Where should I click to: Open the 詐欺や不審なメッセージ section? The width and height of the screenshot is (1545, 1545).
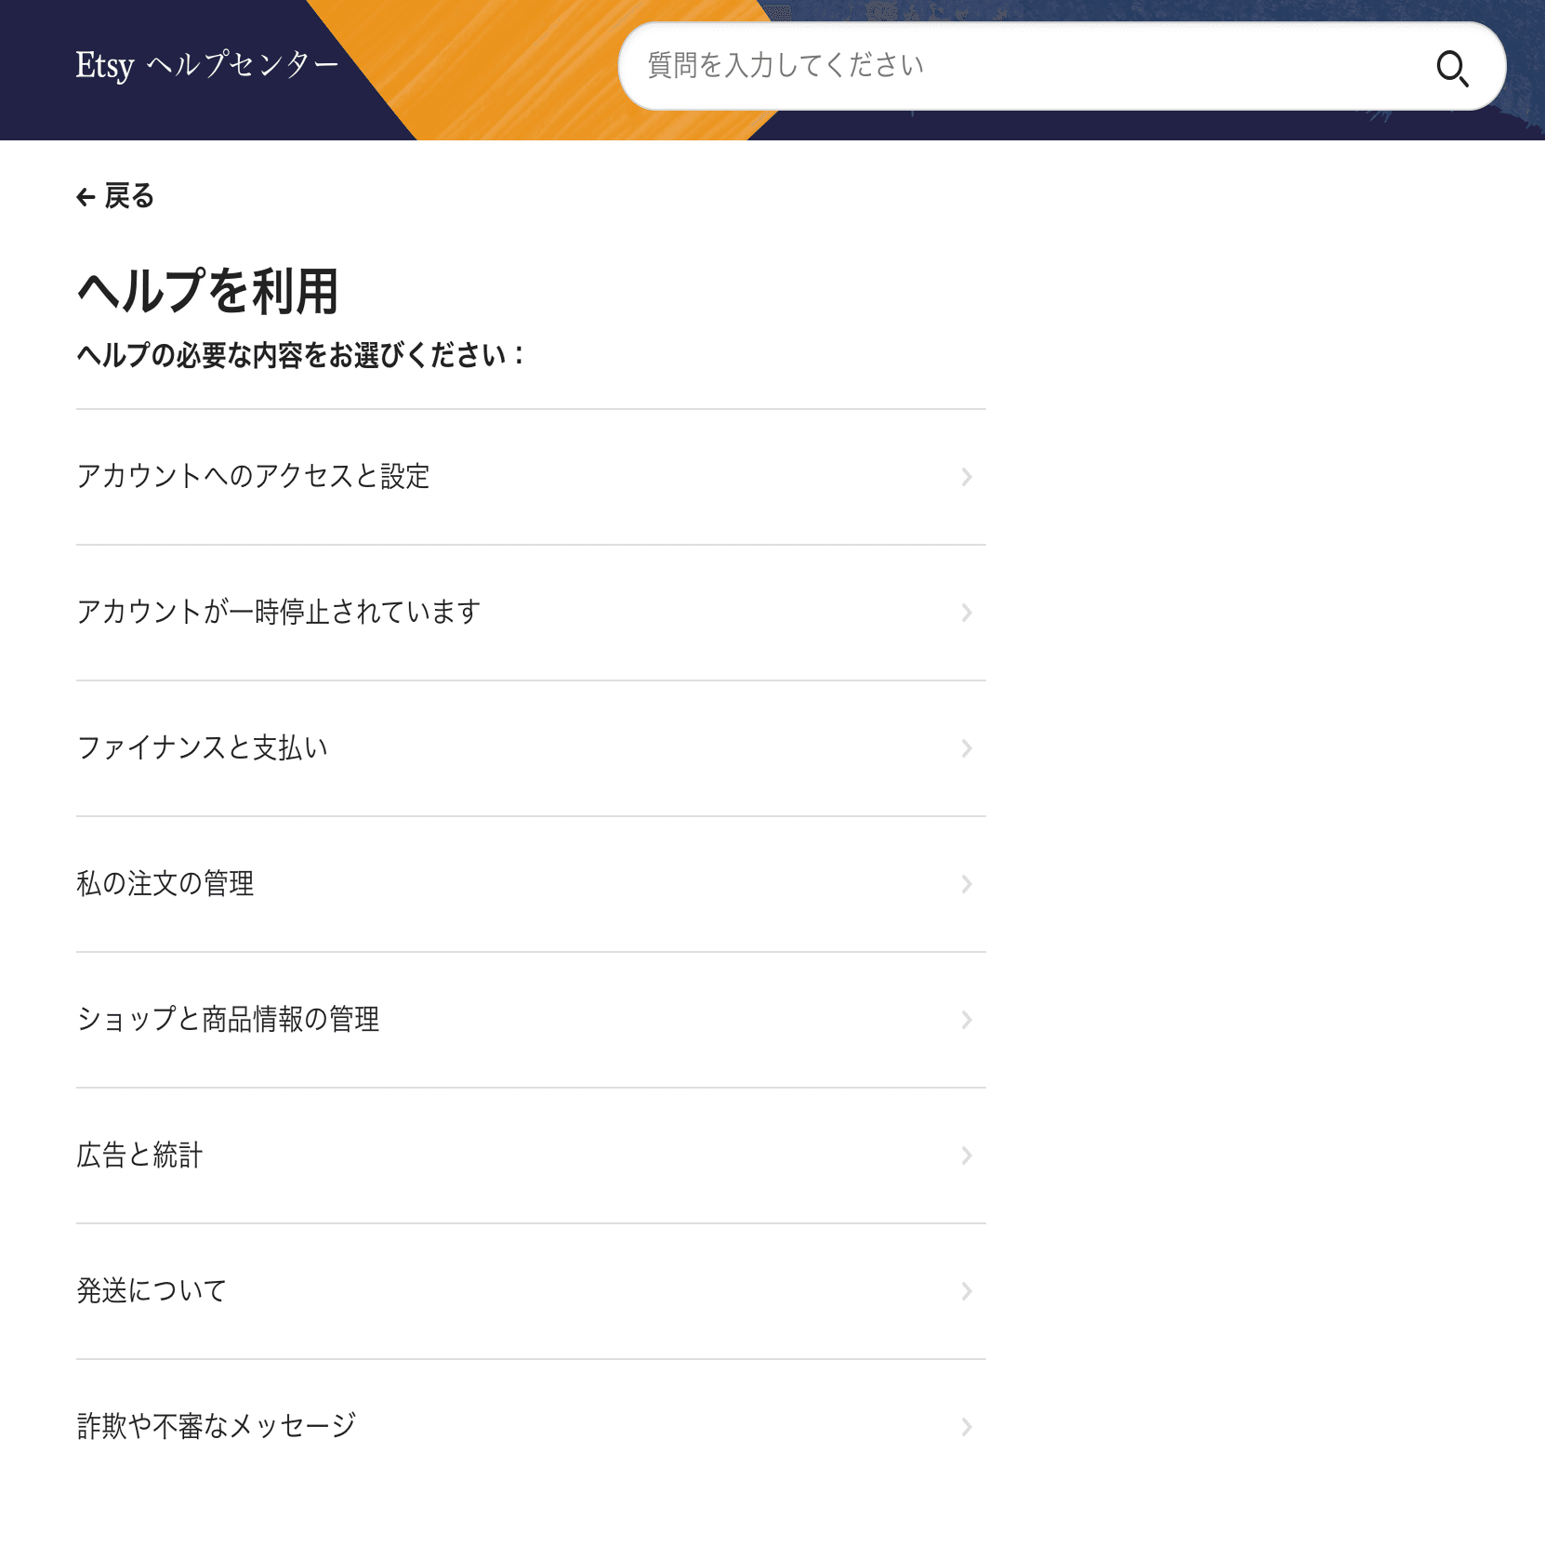[x=216, y=1425]
